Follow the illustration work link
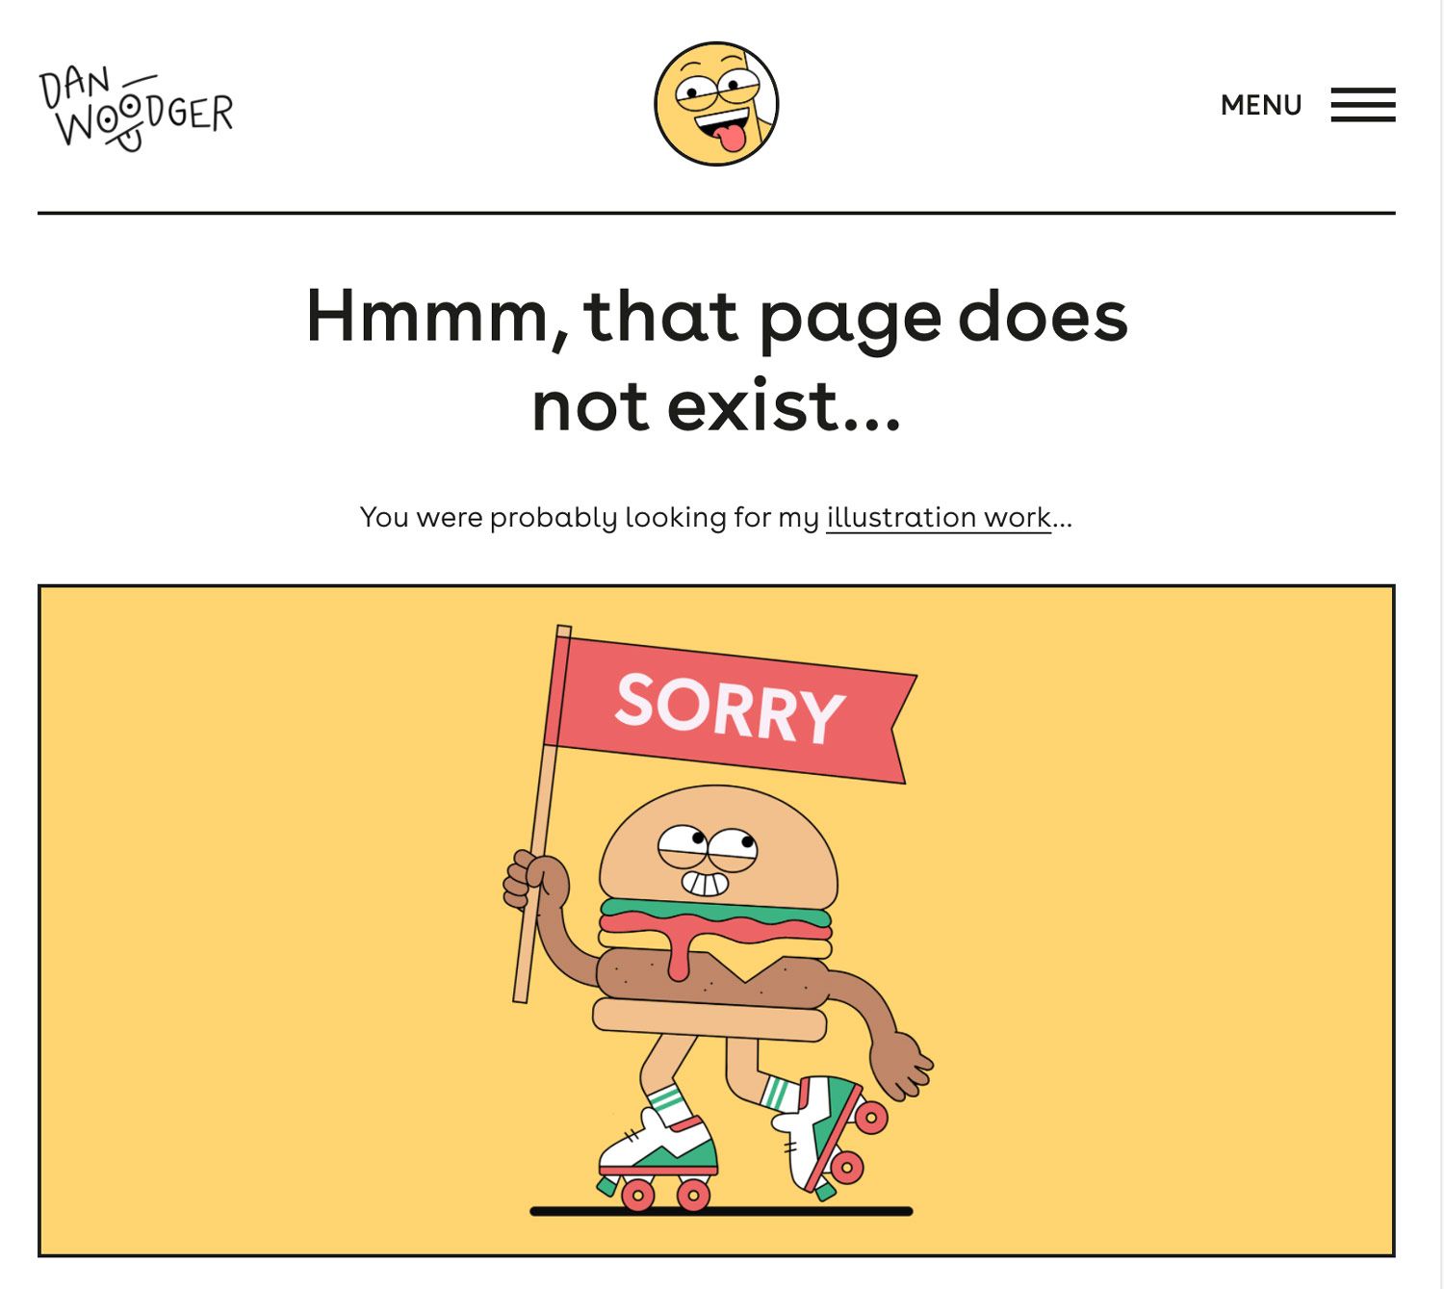 [939, 517]
